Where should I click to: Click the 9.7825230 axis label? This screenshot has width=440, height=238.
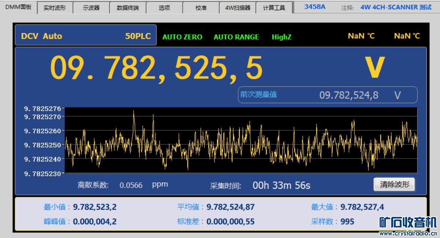click(x=42, y=174)
